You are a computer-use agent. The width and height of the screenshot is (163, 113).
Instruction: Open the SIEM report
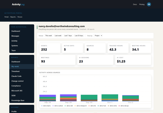click(x=22, y=95)
